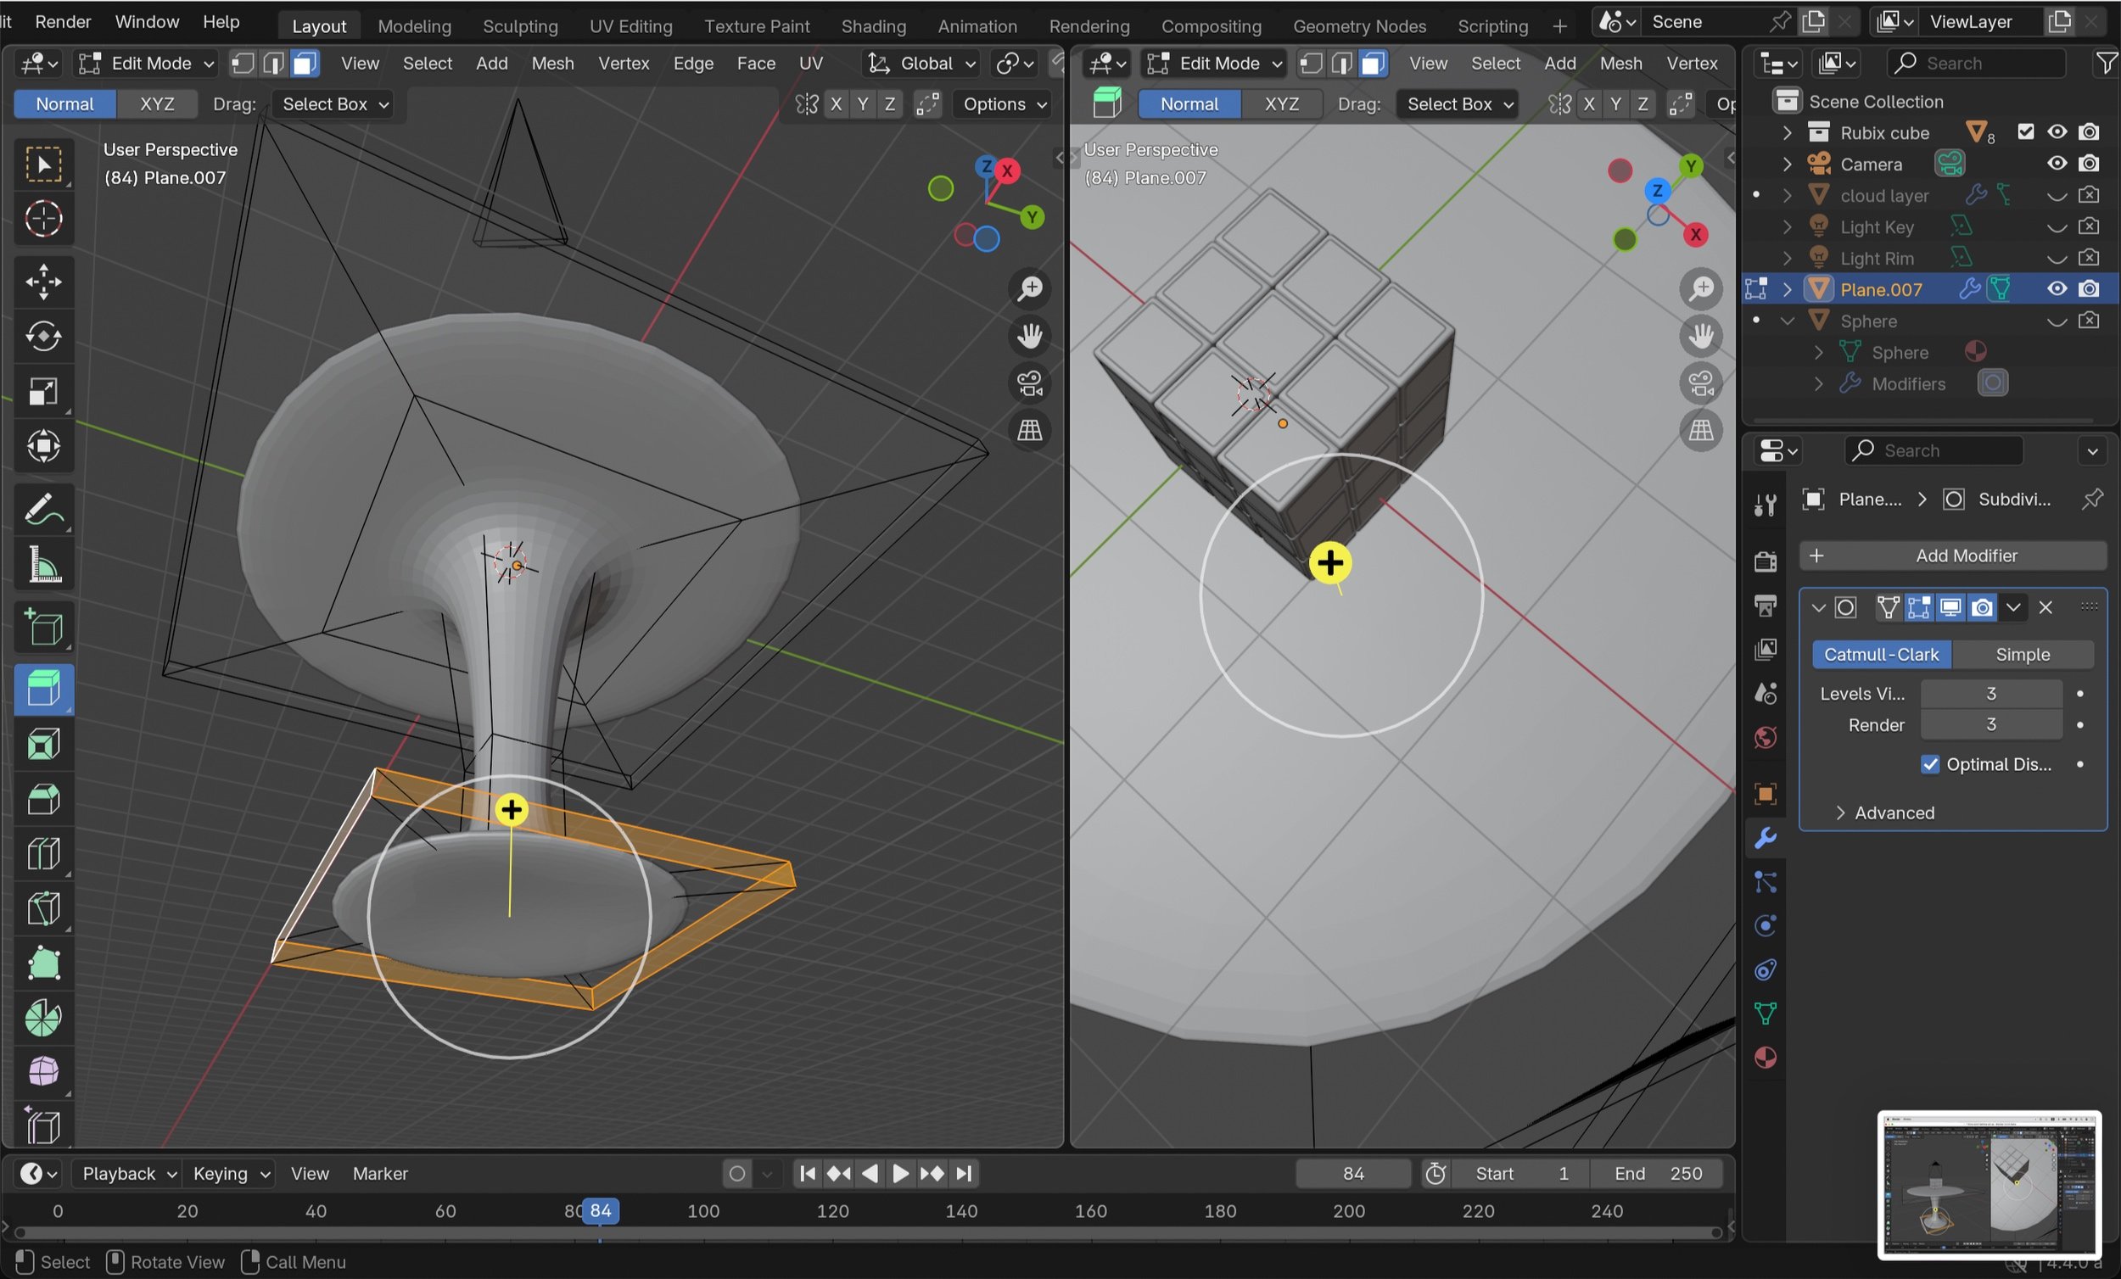Image resolution: width=2121 pixels, height=1279 pixels.
Task: Jump to first frame
Action: click(807, 1173)
